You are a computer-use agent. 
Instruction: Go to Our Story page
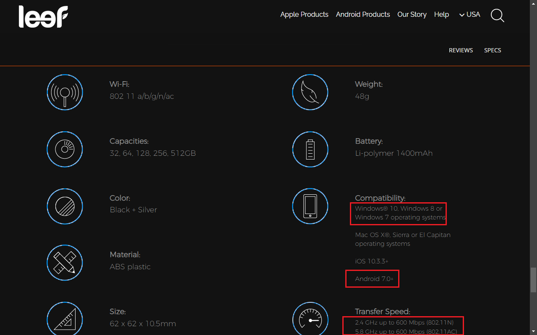click(x=412, y=15)
